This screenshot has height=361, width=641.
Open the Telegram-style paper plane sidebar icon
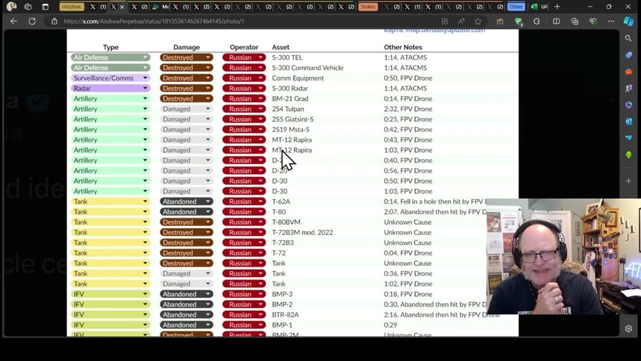[629, 138]
